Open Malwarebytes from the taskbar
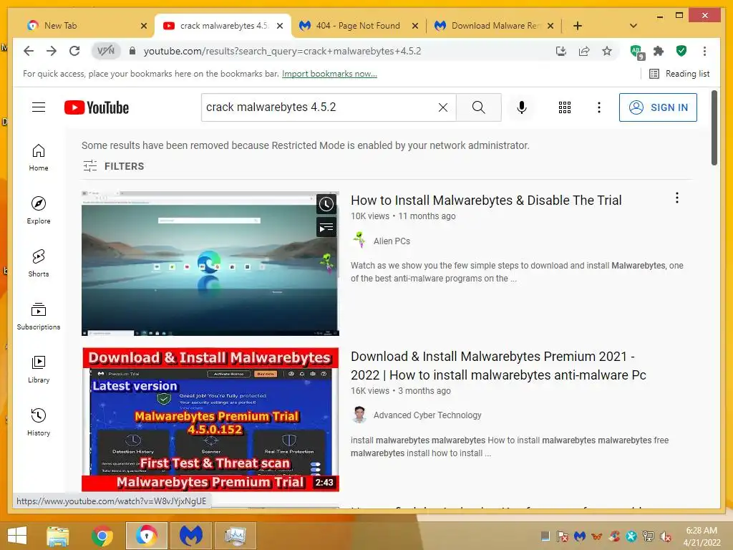Viewport: 733px width, 550px height. (190, 536)
